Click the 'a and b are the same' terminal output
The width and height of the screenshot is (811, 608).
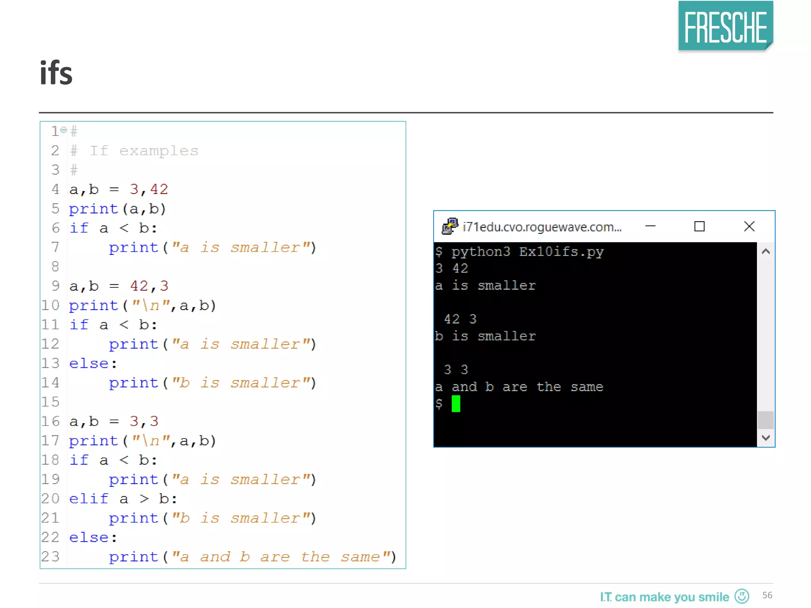tap(519, 387)
